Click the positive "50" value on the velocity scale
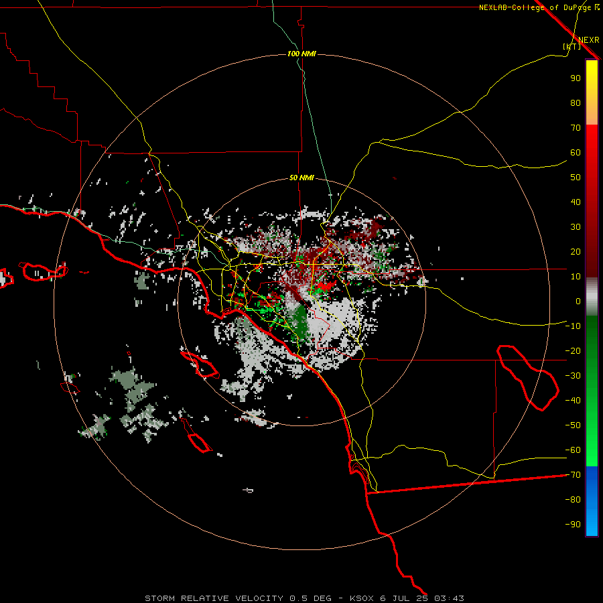 (576, 178)
